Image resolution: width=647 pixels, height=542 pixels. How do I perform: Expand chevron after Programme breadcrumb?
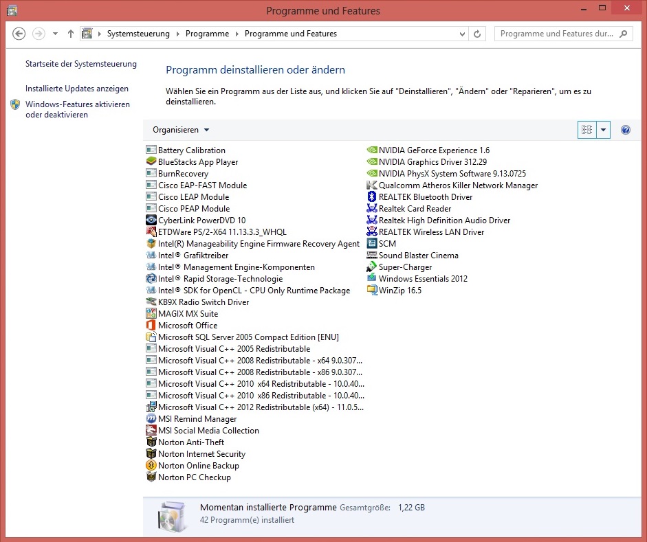point(237,34)
